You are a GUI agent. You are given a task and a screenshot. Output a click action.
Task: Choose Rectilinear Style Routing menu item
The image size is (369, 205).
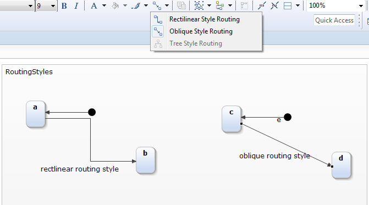point(206,19)
